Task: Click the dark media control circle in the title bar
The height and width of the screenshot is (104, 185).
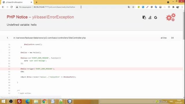Action: (x=168, y=2)
